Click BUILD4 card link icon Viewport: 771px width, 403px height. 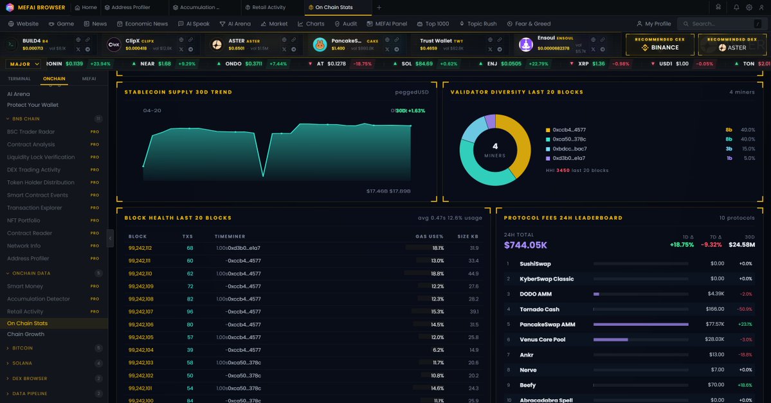pos(87,40)
